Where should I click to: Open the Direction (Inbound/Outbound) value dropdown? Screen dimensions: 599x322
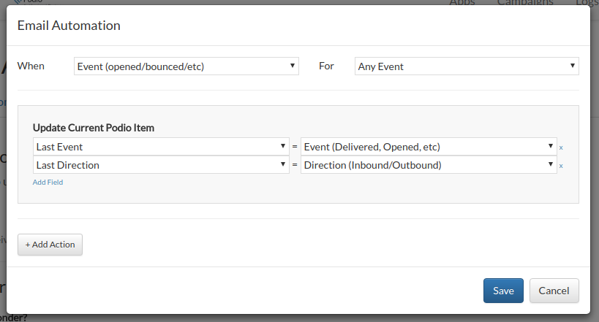tap(429, 165)
